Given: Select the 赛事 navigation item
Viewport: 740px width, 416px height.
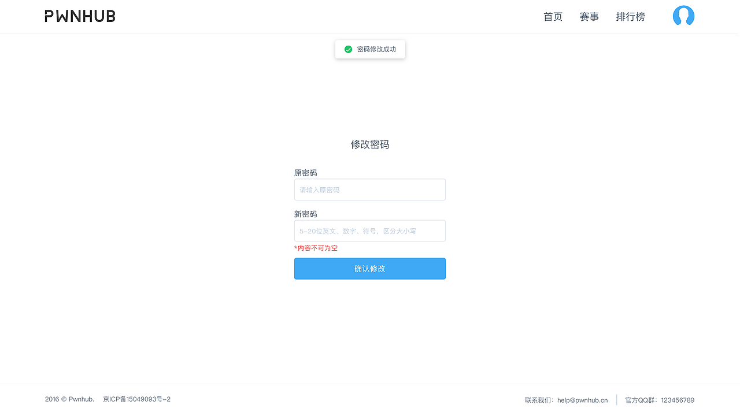Looking at the screenshot, I should [589, 17].
